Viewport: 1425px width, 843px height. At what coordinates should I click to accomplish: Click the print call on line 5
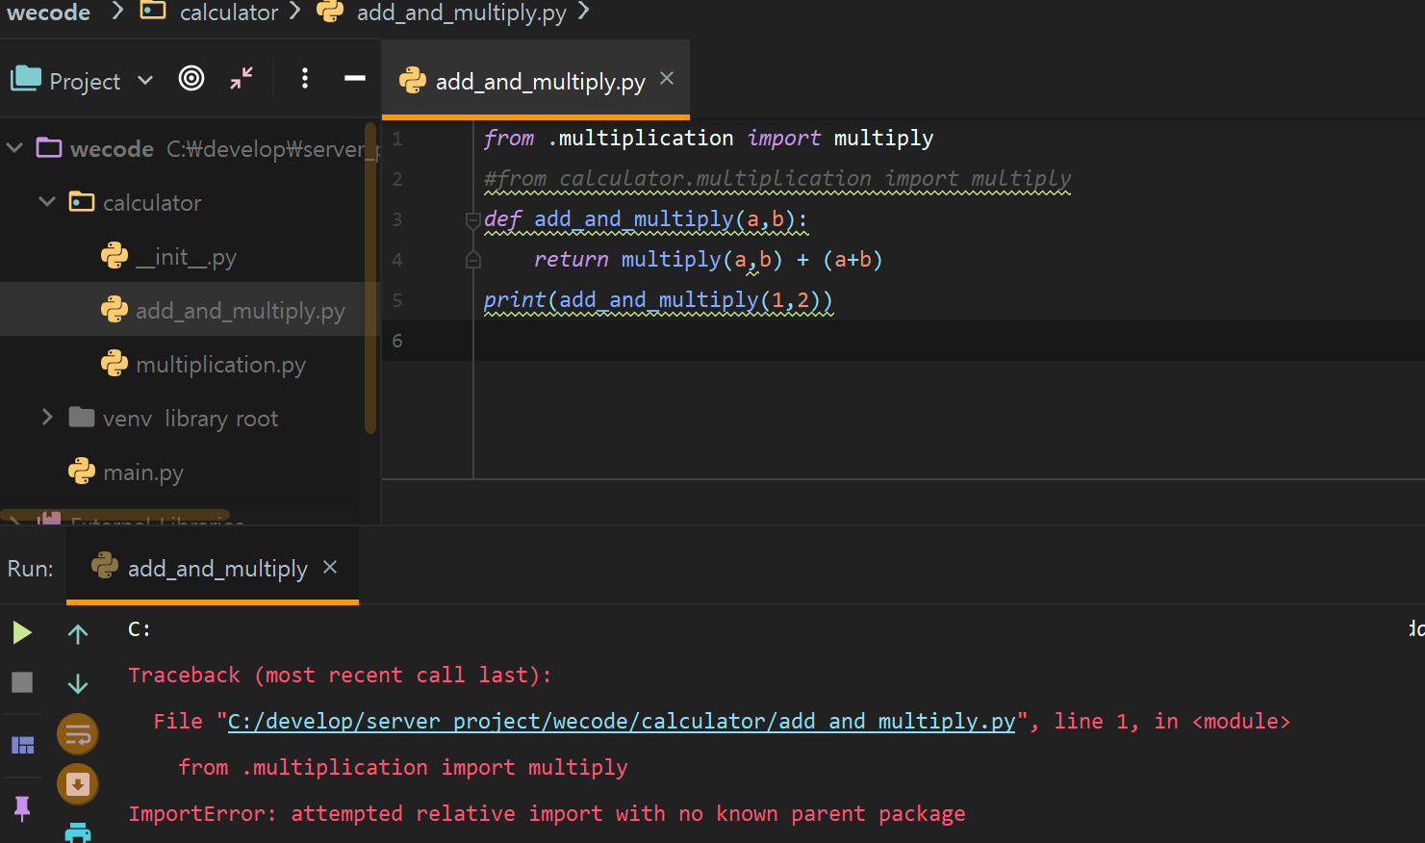(x=658, y=300)
